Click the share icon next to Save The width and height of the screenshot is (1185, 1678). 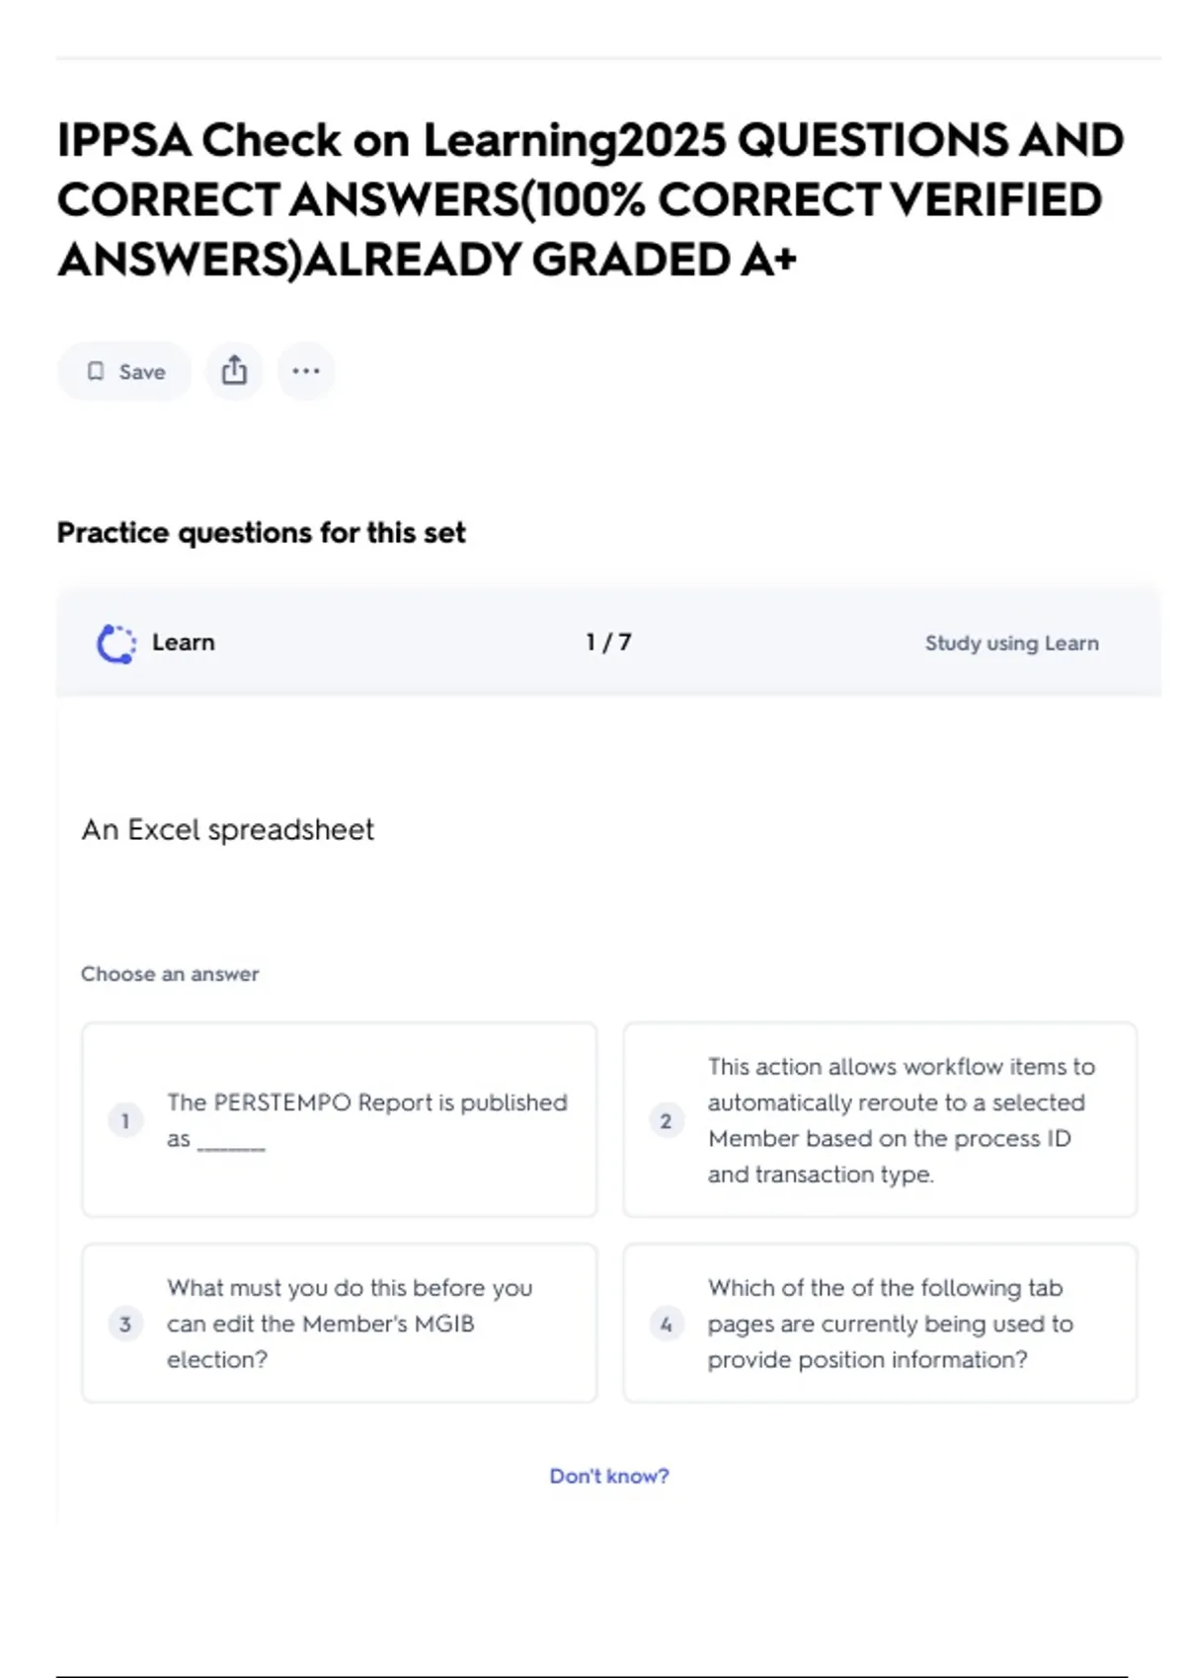234,371
